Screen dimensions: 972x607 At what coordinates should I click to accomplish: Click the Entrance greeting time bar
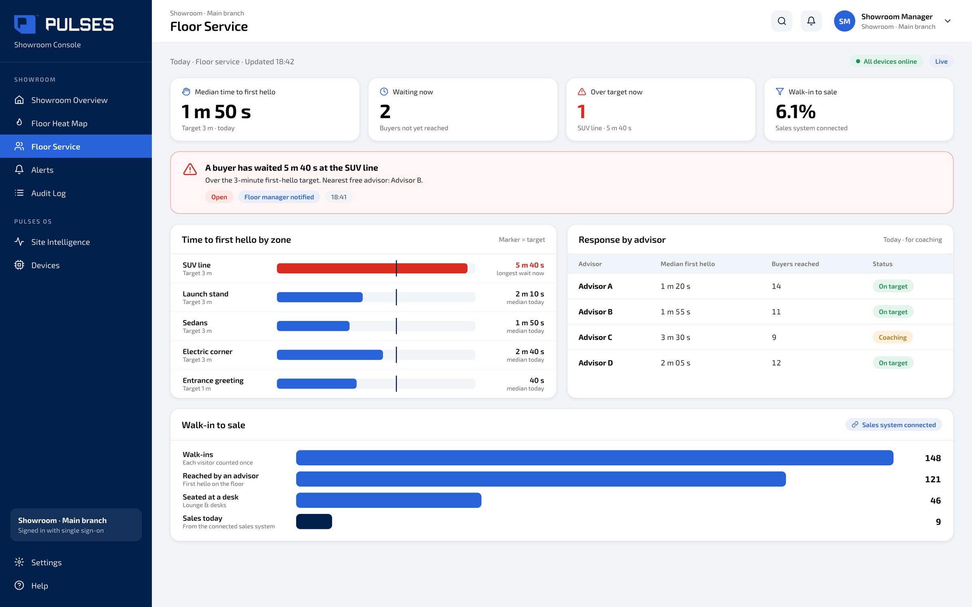(x=317, y=384)
